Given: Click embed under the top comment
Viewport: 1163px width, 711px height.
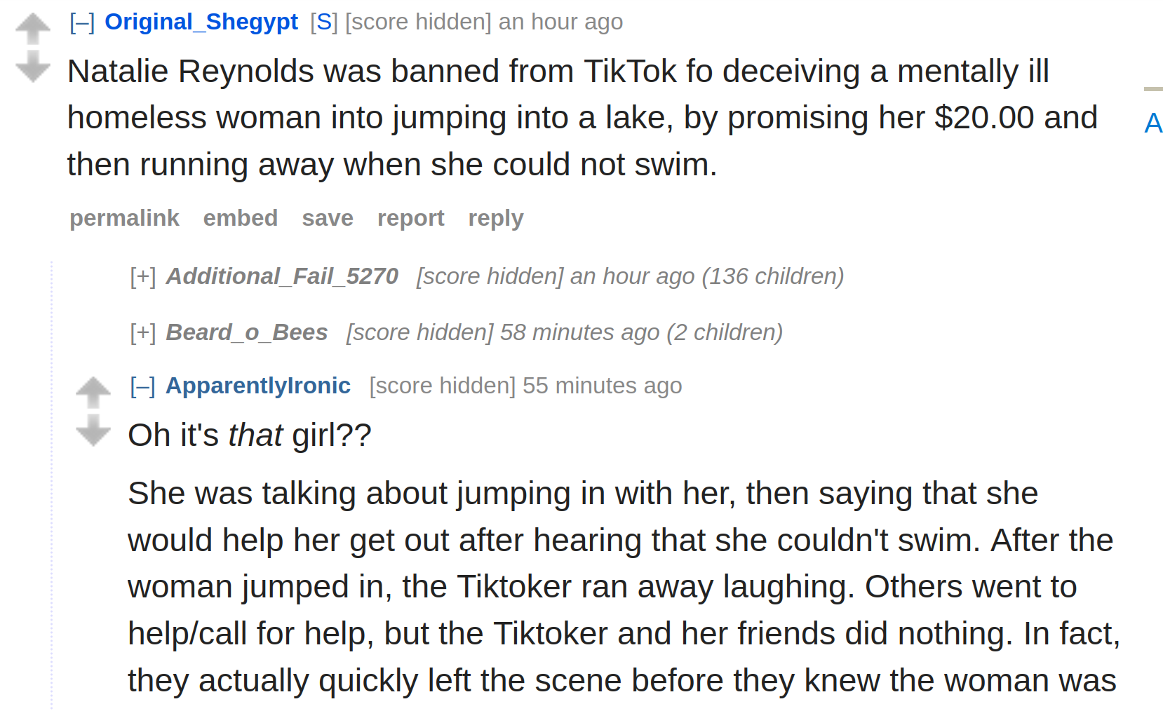Looking at the screenshot, I should tap(241, 218).
